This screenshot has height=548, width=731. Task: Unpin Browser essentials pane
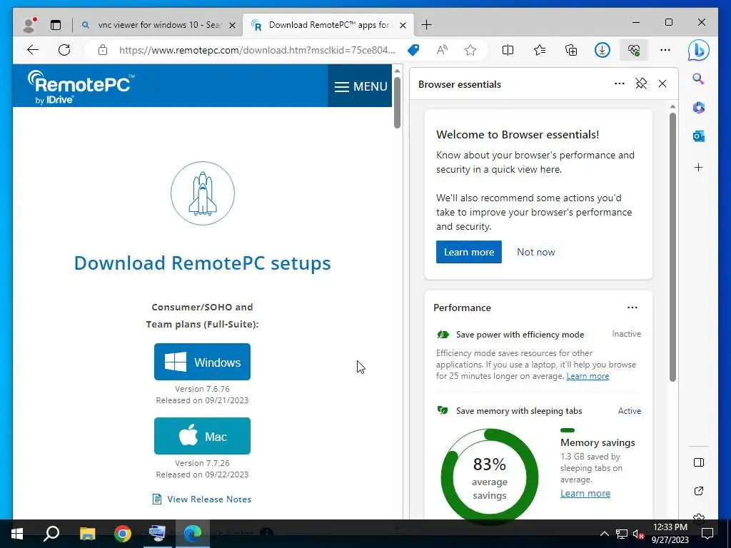(641, 84)
